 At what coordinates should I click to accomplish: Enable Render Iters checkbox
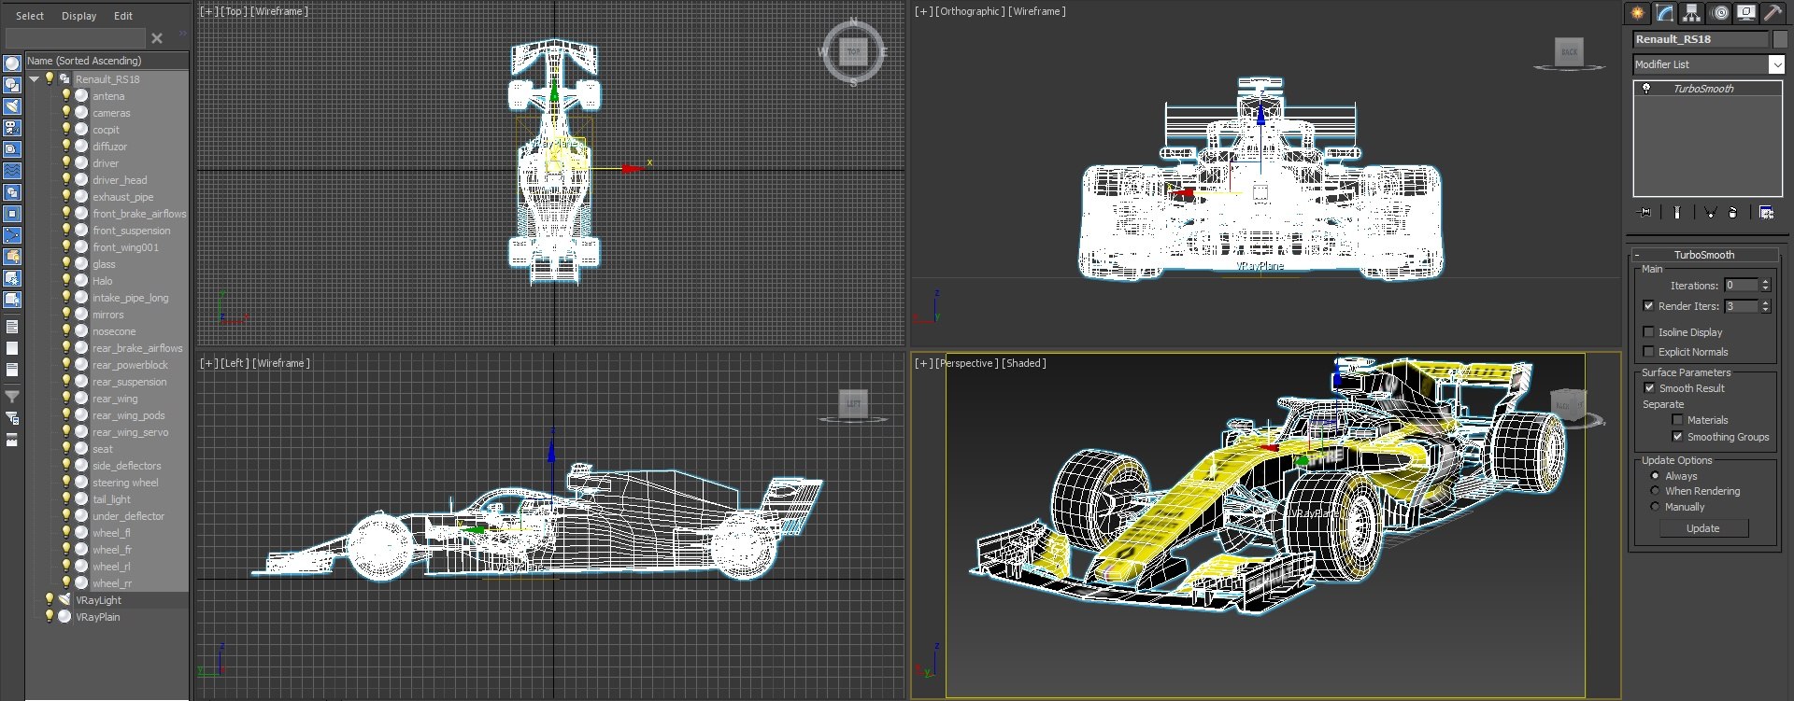tap(1648, 305)
